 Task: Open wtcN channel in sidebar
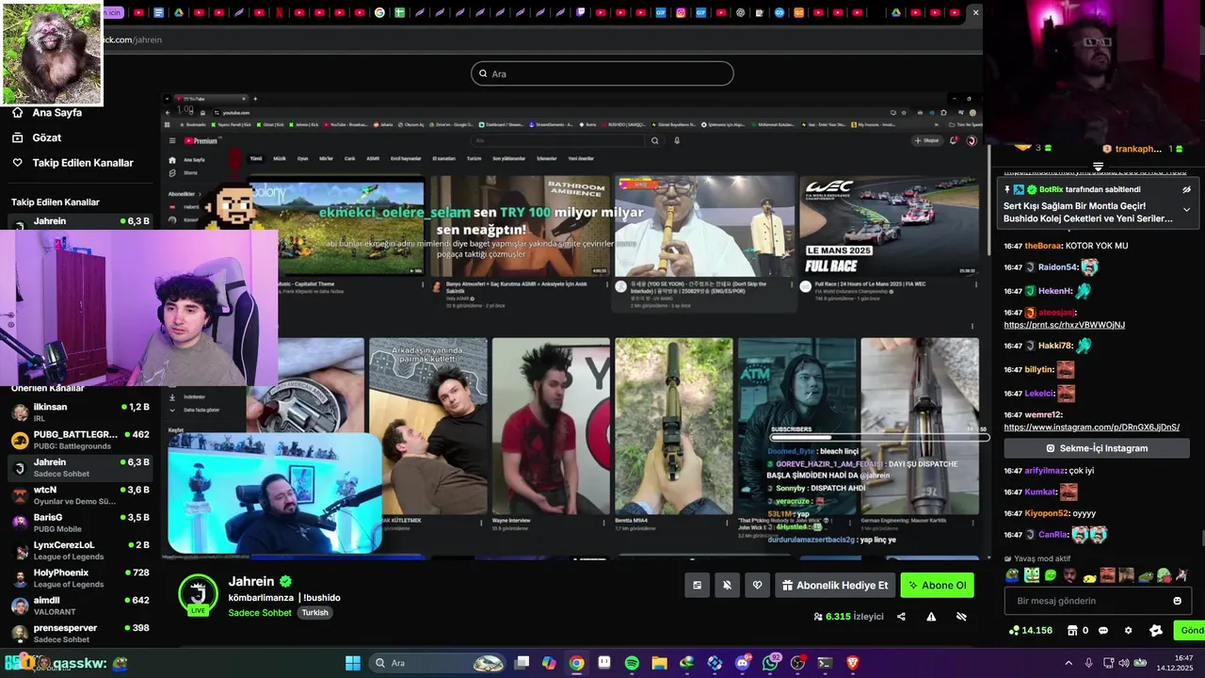click(80, 495)
